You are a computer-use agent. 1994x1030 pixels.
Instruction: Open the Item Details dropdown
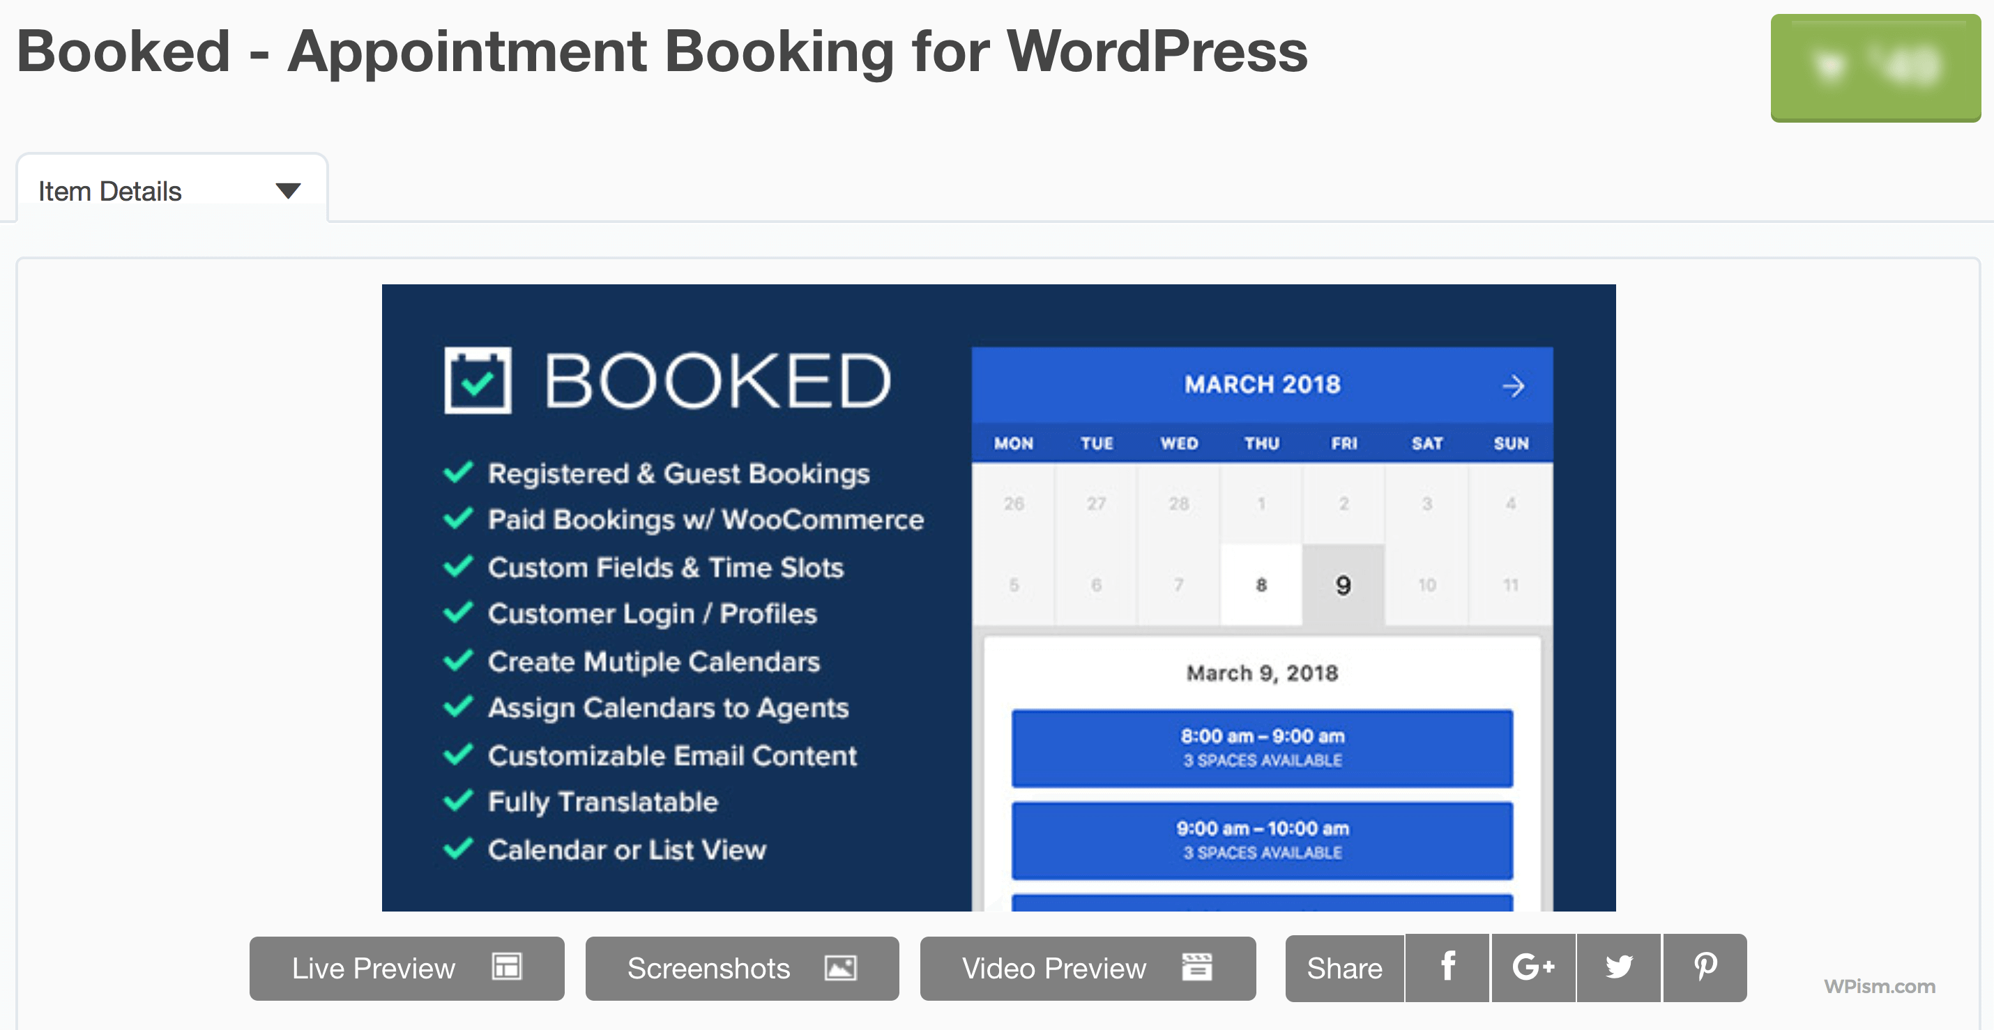click(171, 190)
